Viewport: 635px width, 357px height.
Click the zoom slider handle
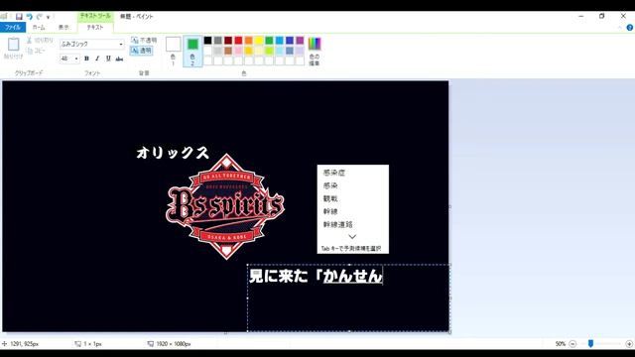click(x=591, y=344)
